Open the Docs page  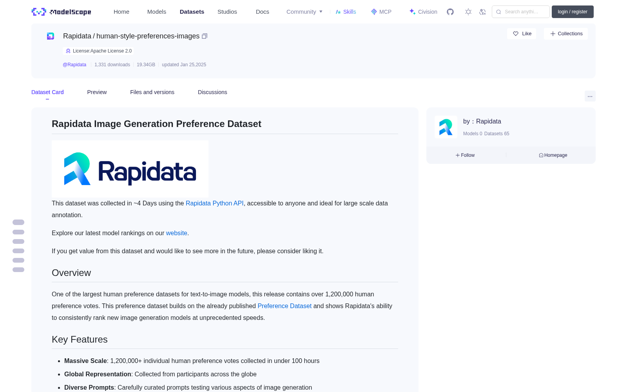pyautogui.click(x=263, y=12)
